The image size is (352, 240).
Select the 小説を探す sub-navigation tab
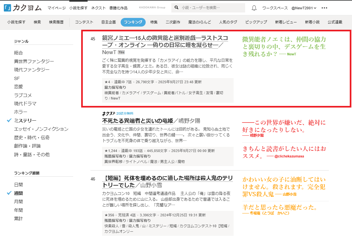tap(16, 22)
